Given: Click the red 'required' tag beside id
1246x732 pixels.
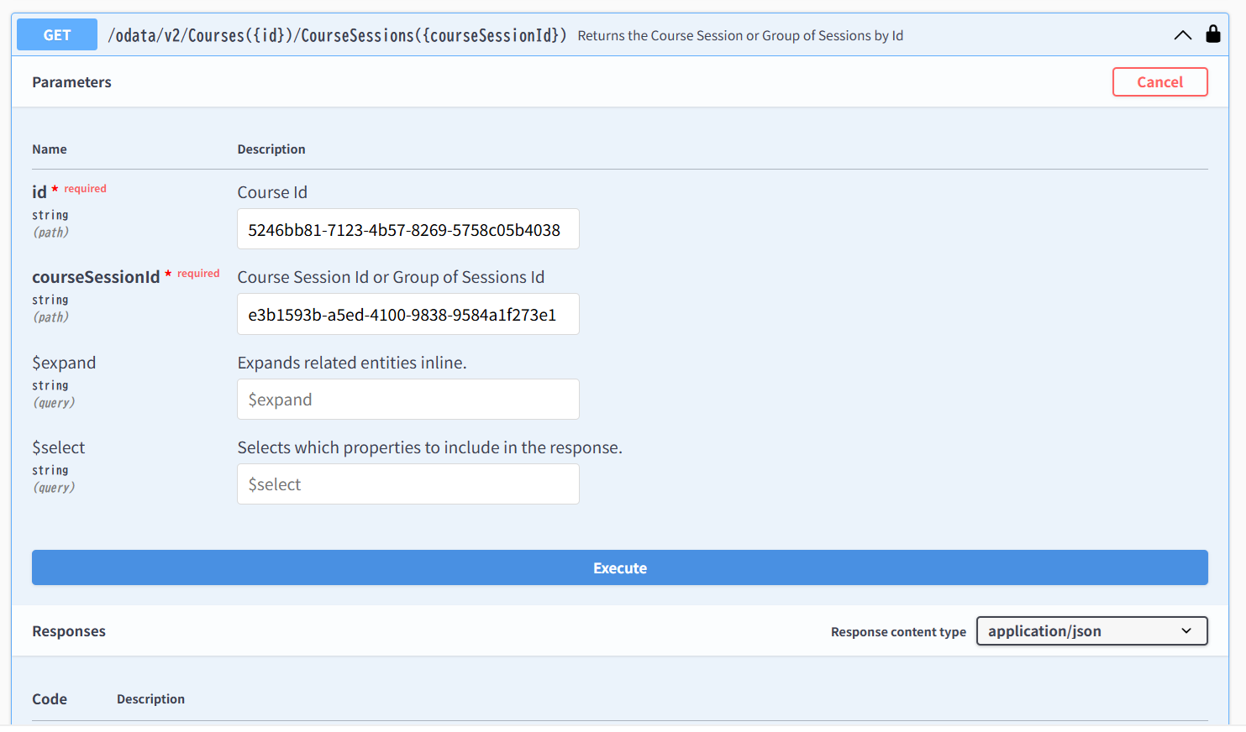Looking at the screenshot, I should pos(85,189).
